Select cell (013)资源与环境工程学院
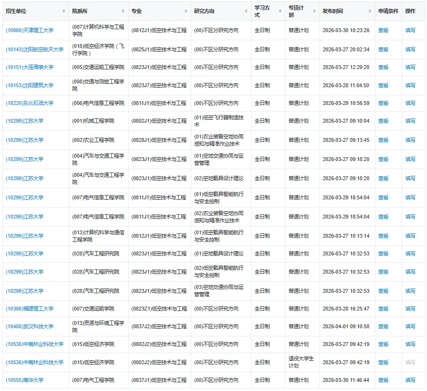The height and width of the screenshot is (391, 427). (x=98, y=326)
